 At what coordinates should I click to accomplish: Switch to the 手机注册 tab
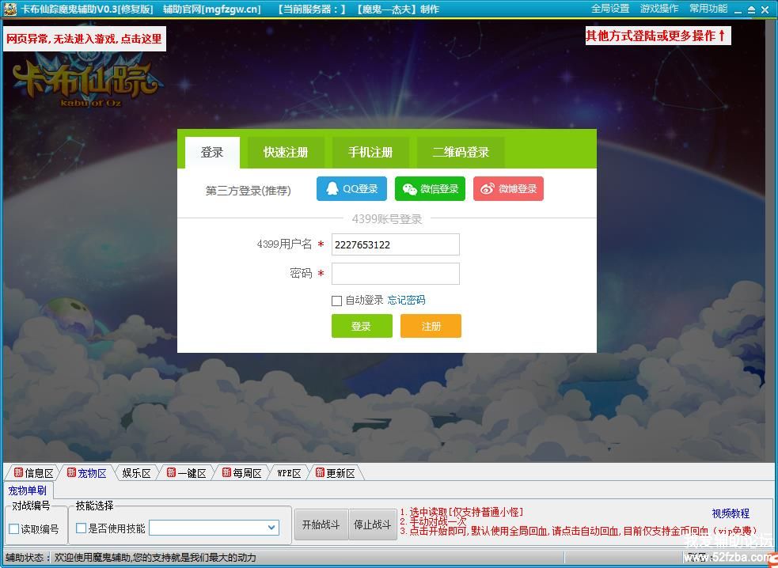point(370,153)
